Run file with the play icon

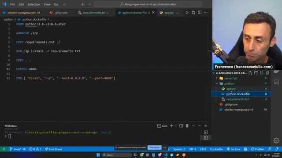tap(187, 13)
